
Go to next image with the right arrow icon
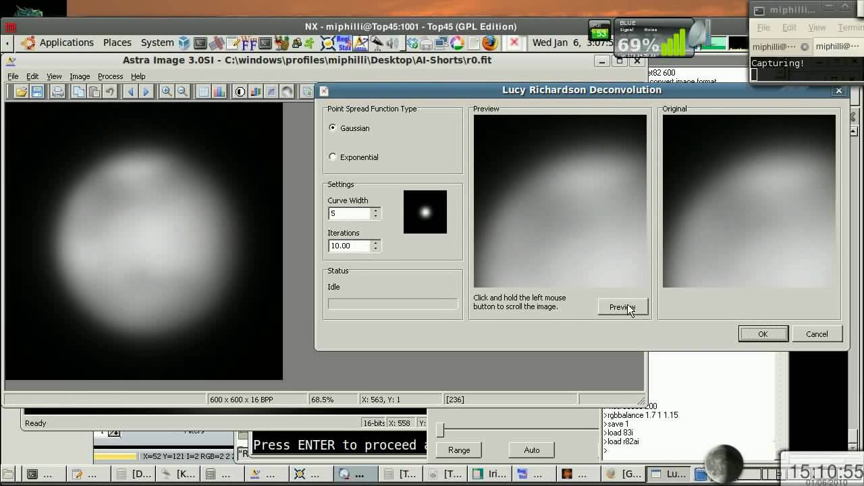point(146,92)
